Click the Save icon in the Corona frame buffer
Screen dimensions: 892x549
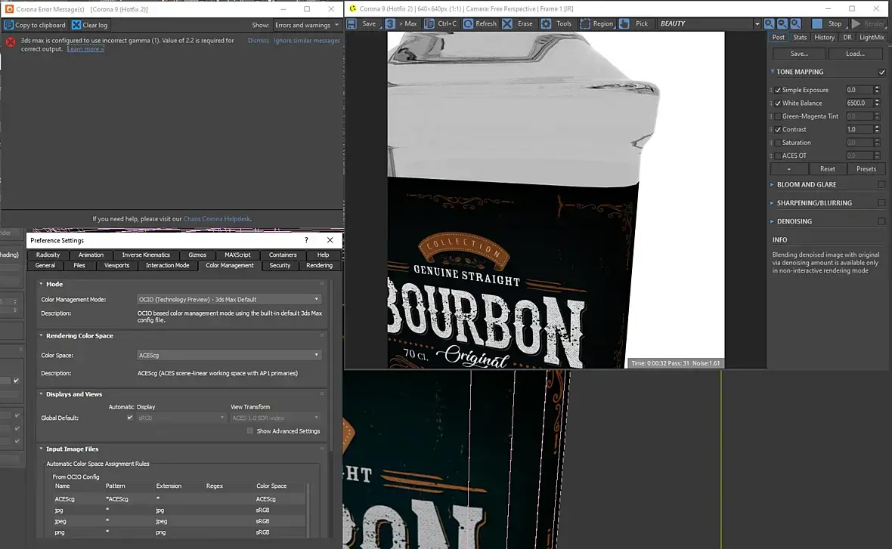352,24
